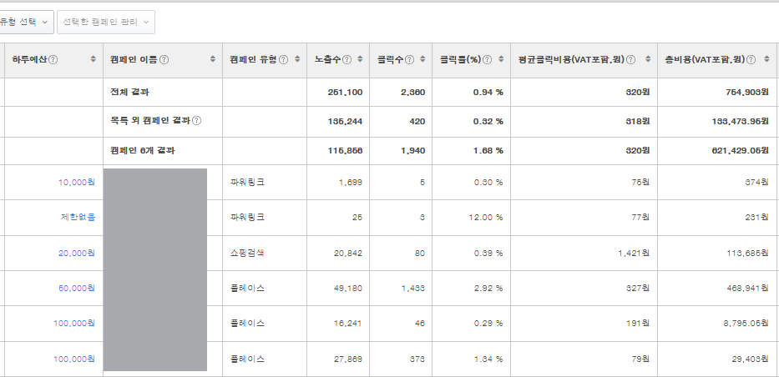
Task: Edit the 50,000원 daily budget link
Action: [x=77, y=288]
